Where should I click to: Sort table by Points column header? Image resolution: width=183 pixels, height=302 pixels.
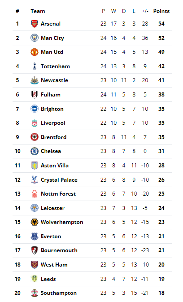[x=161, y=11]
